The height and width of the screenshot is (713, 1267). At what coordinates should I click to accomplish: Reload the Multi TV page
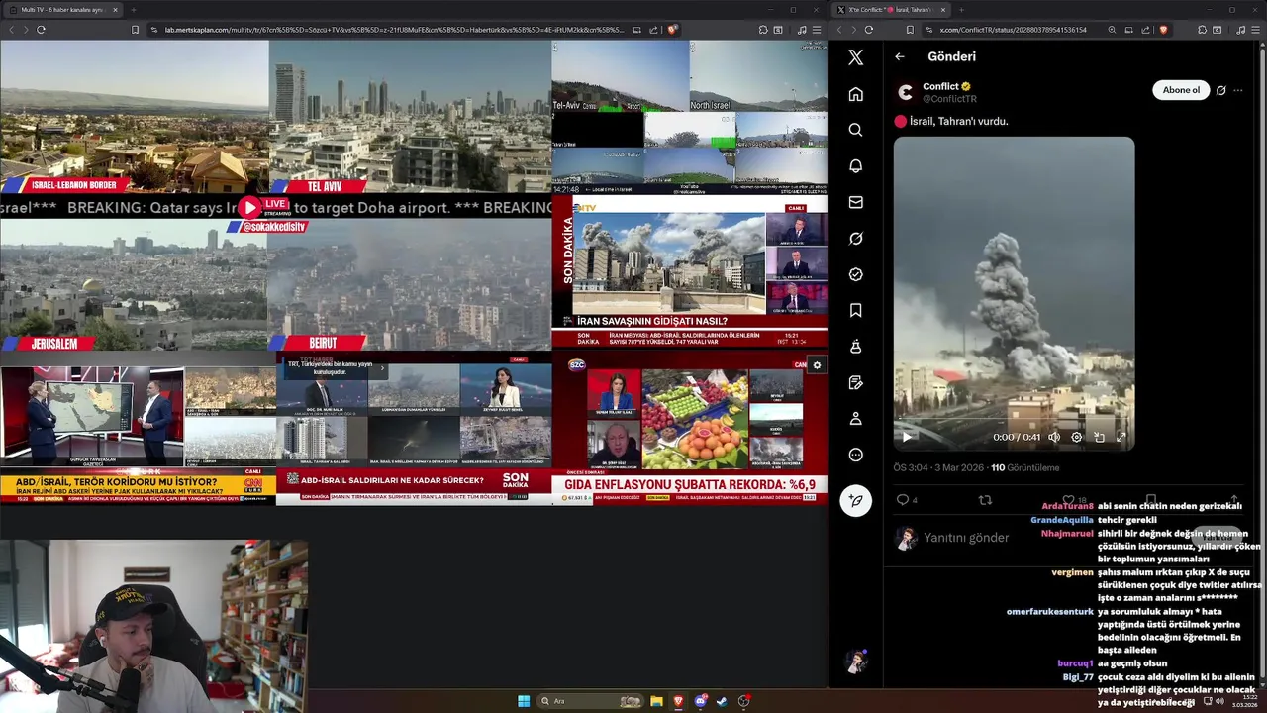pyautogui.click(x=41, y=30)
